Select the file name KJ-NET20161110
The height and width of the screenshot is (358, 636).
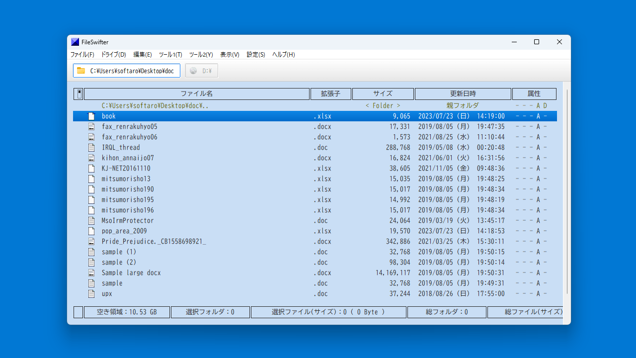tap(126, 168)
